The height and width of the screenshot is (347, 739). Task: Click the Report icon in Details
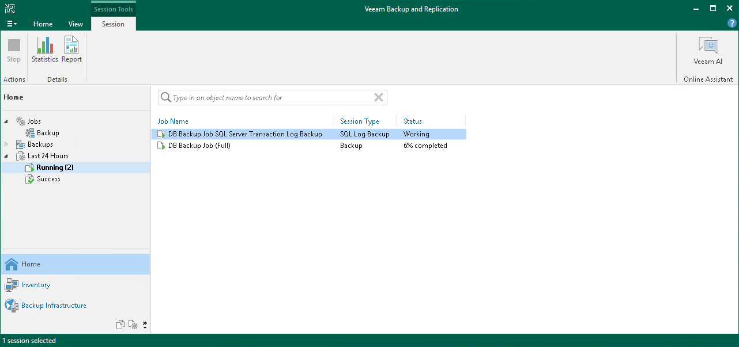point(71,49)
